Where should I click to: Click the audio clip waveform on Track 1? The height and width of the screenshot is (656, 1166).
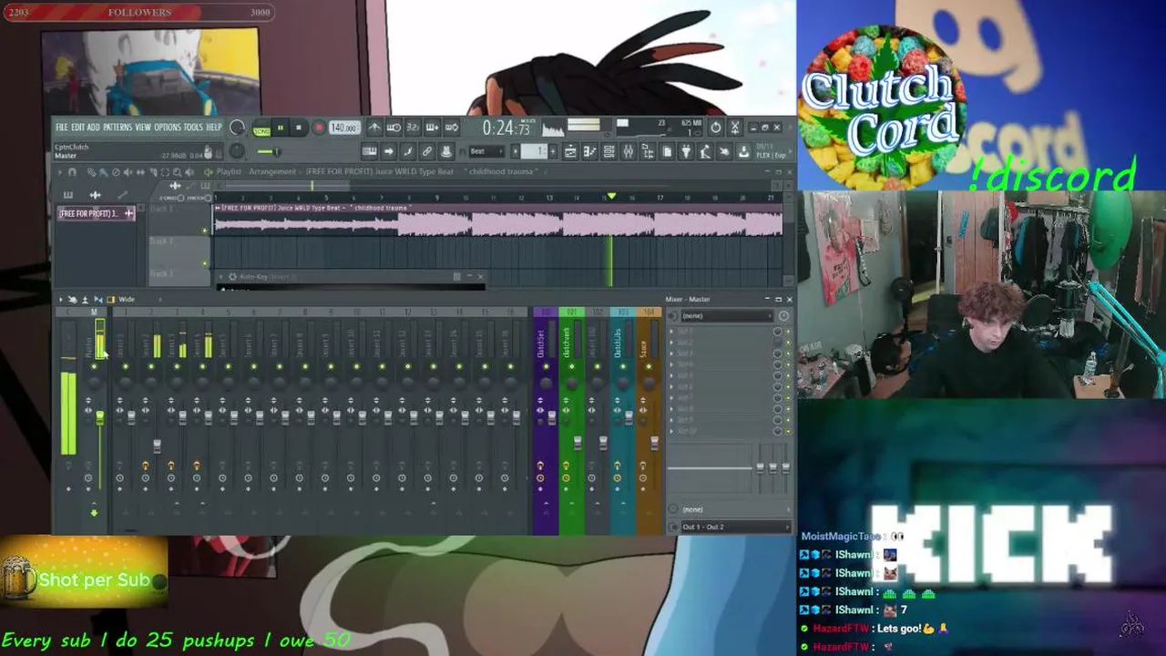[498, 221]
